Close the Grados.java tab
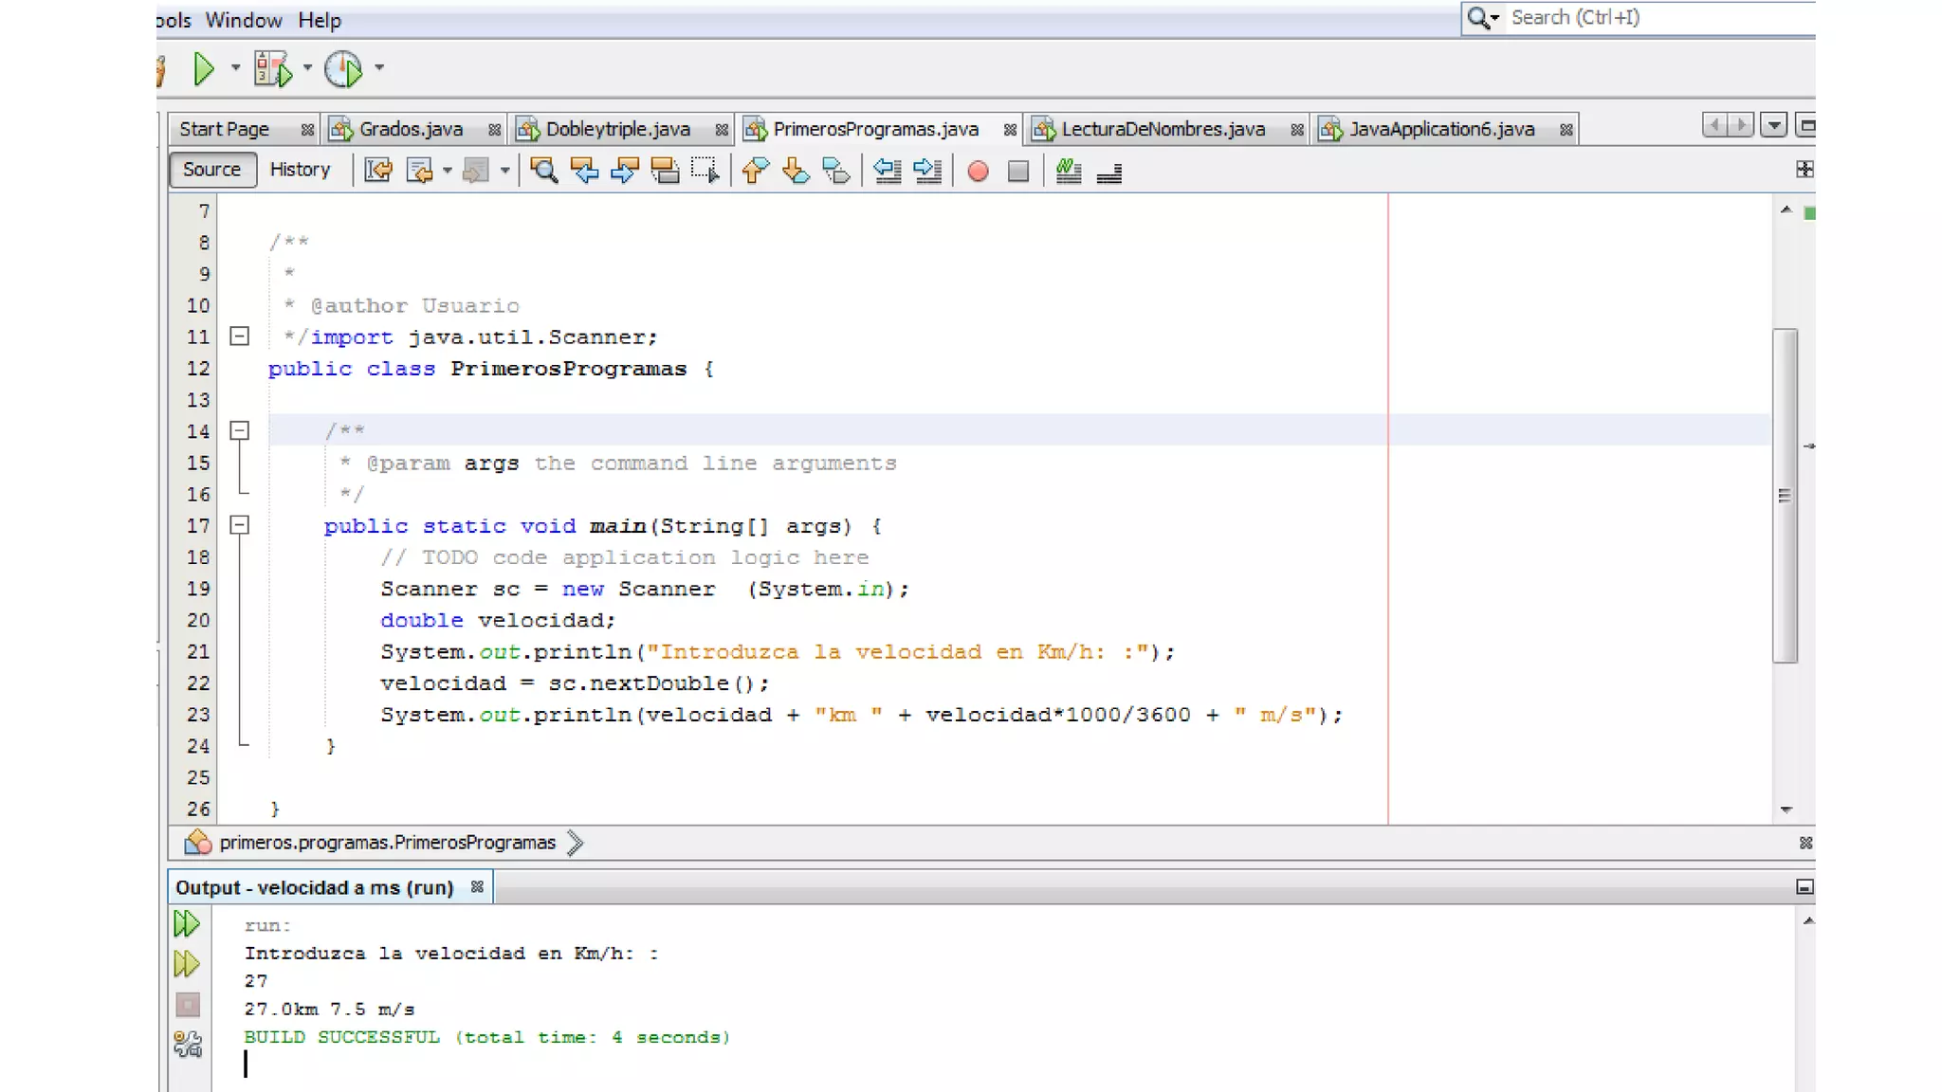This screenshot has height=1092, width=1942. click(x=494, y=130)
